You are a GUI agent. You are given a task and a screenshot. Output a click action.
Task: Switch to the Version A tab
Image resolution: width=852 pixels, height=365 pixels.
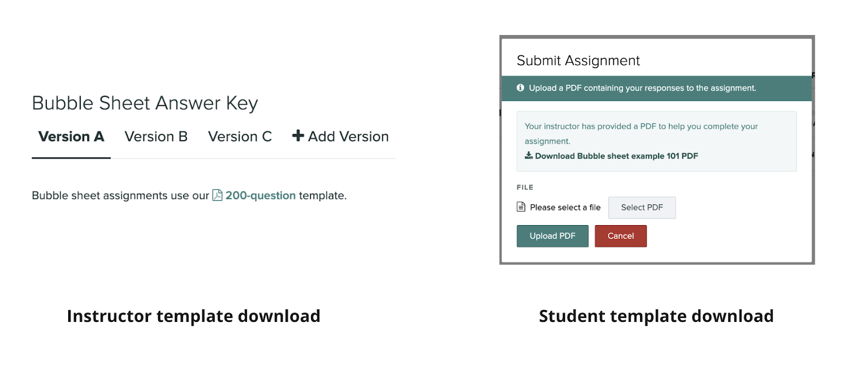71,137
